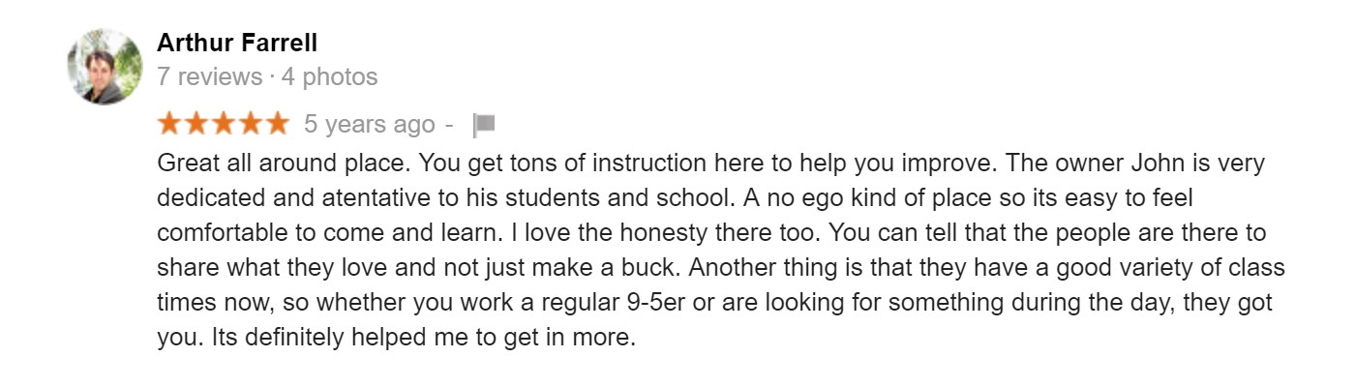This screenshot has height=387, width=1355.
Task: Click the dash separator after timestamp
Action: click(448, 125)
